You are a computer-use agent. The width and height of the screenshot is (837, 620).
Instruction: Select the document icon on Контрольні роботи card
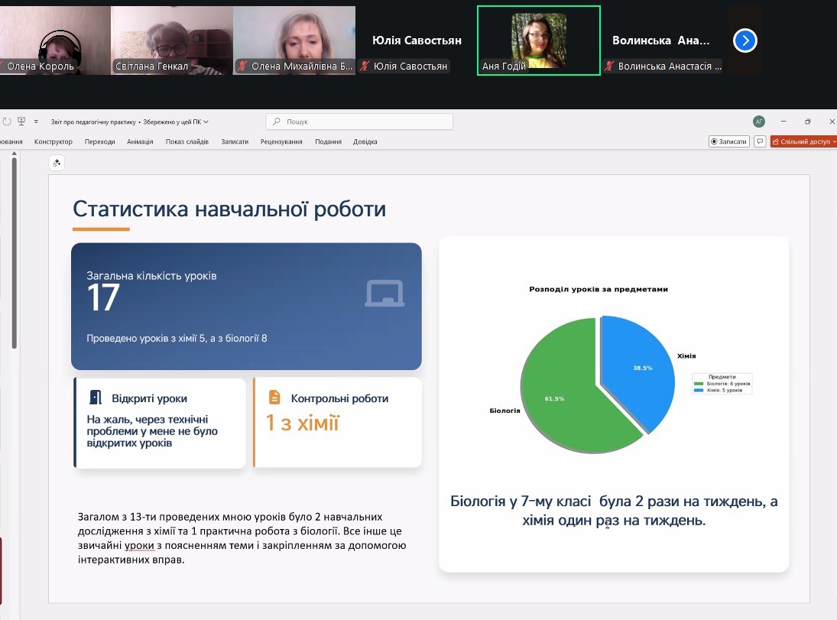tap(274, 398)
